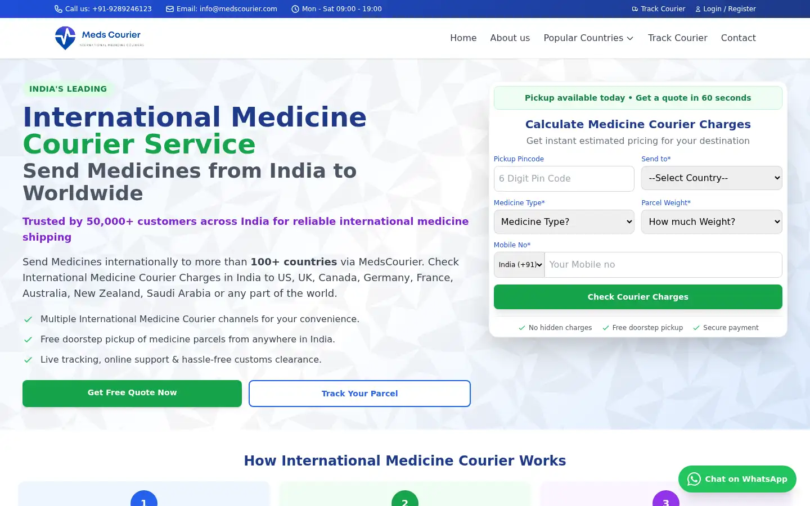The image size is (810, 506).
Task: Click the phone icon beside Call us
Action: 58,9
